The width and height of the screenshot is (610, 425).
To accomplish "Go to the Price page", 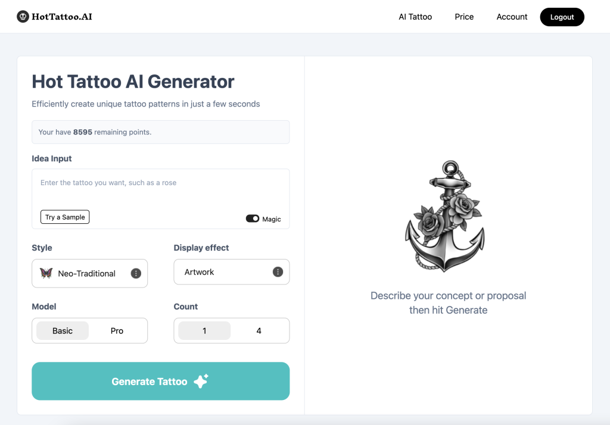I will click(464, 17).
